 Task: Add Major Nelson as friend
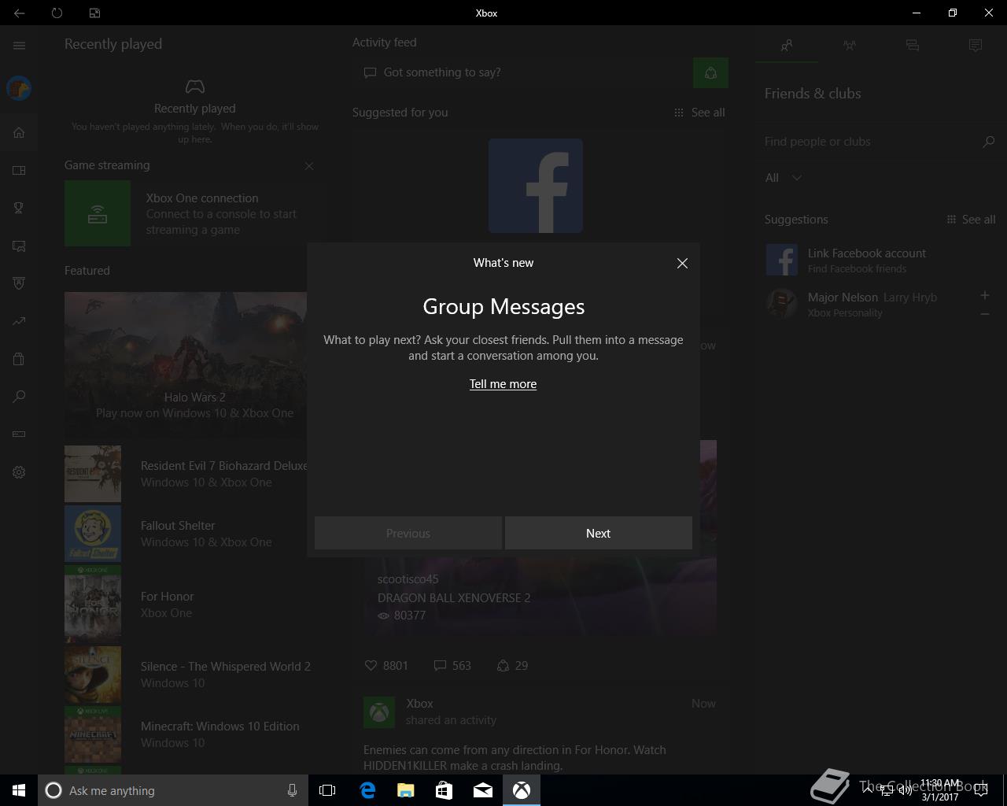(x=984, y=295)
